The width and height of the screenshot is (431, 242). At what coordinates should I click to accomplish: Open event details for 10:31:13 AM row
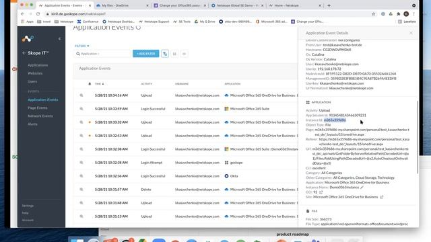tap(81, 216)
